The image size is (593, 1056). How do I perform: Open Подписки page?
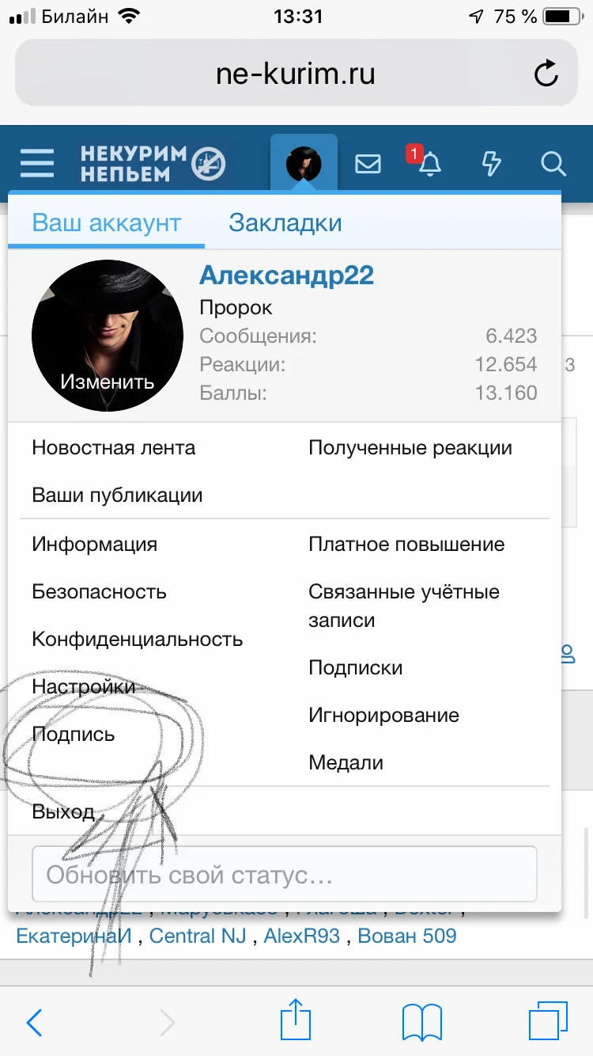[356, 668]
